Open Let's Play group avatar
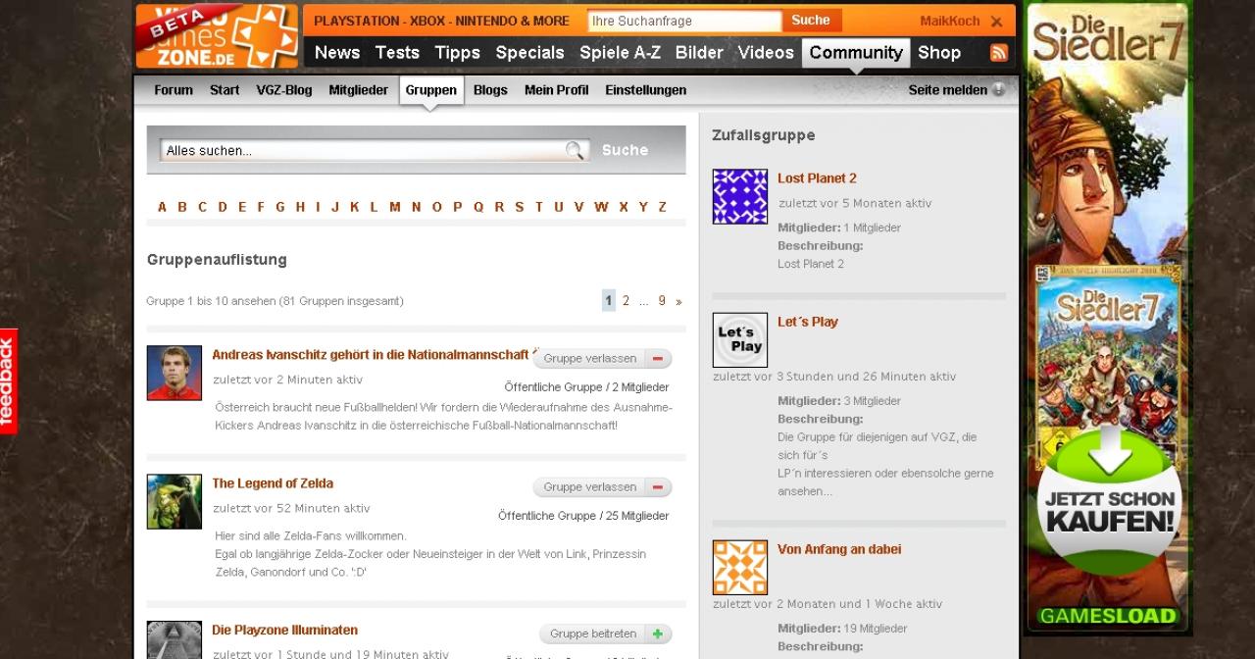 point(740,339)
